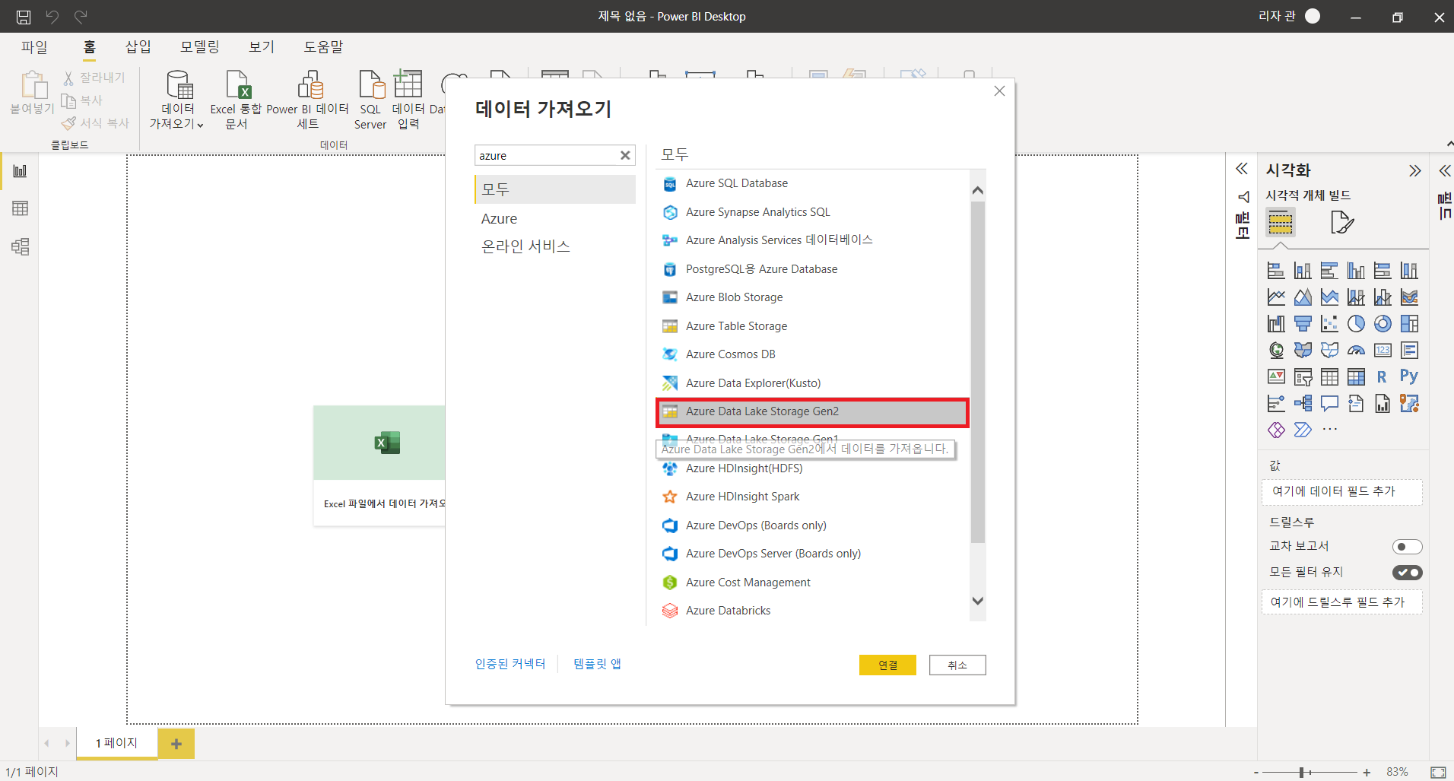Click SQL Server button in ribbon

coord(370,100)
